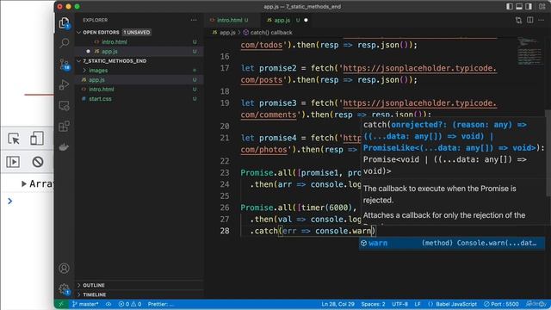551x310 pixels.
Task: Click Ln 28, Col 29 position indicator
Action: click(x=337, y=304)
